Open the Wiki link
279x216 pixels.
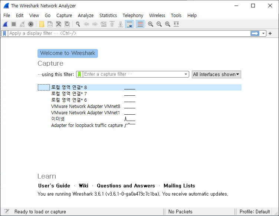click(83, 186)
